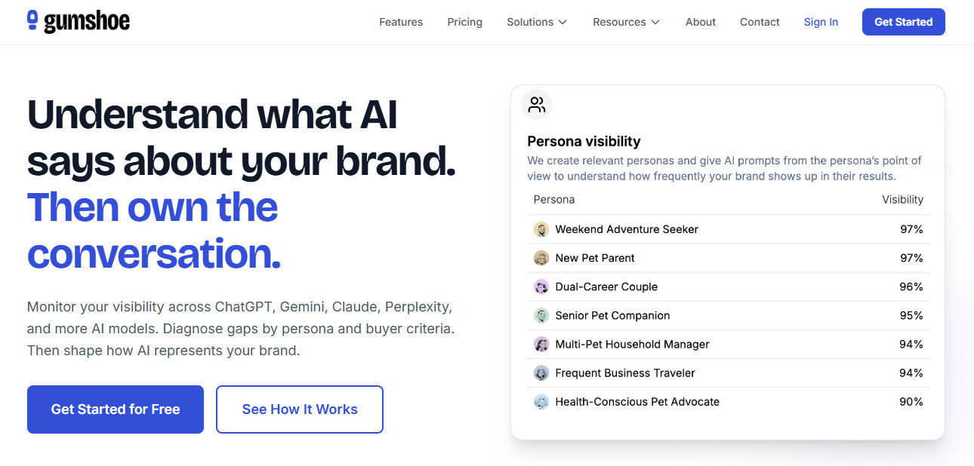The image size is (974, 466).
Task: Click the persona group icon above Persona visibility
Action: 536,105
